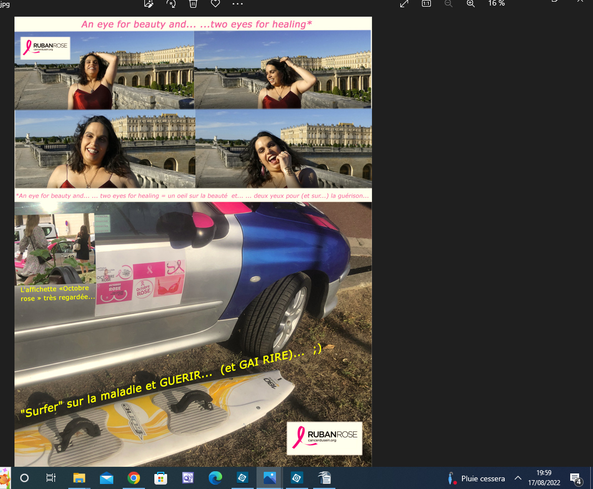Click the 16 % zoom level indicator
This screenshot has width=593, height=489.
click(x=496, y=3)
